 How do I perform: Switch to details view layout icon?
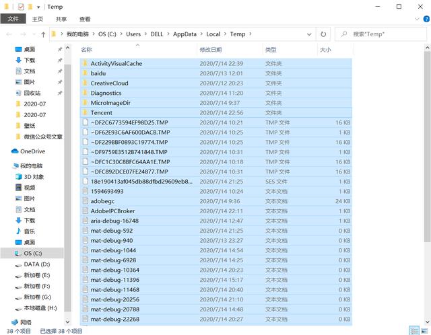tap(414, 330)
